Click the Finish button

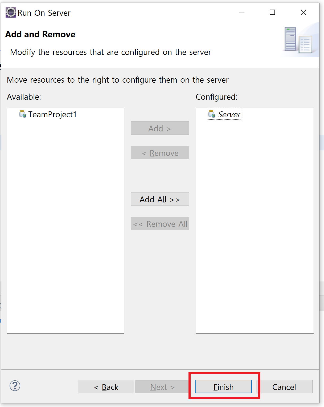pos(223,386)
